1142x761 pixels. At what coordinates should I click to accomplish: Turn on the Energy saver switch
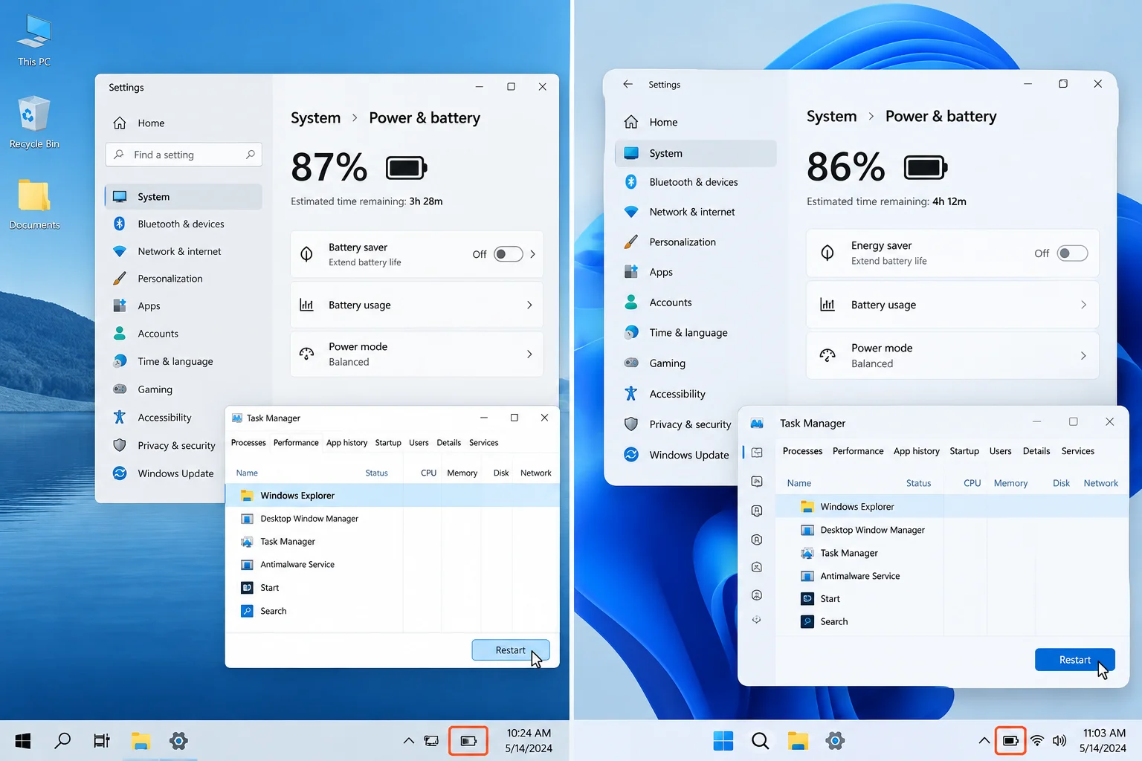1073,253
